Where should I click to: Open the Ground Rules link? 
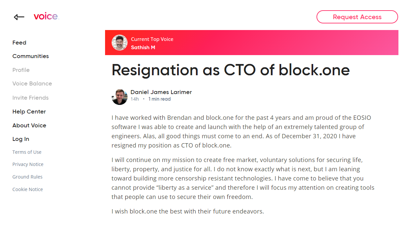coord(27,177)
